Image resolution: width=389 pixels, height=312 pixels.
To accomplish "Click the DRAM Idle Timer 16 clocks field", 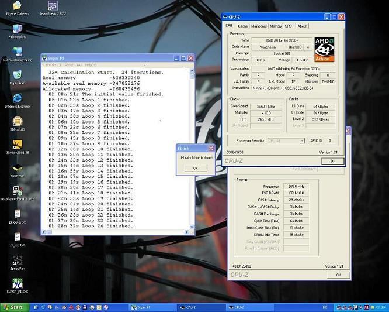I will point(296,235).
